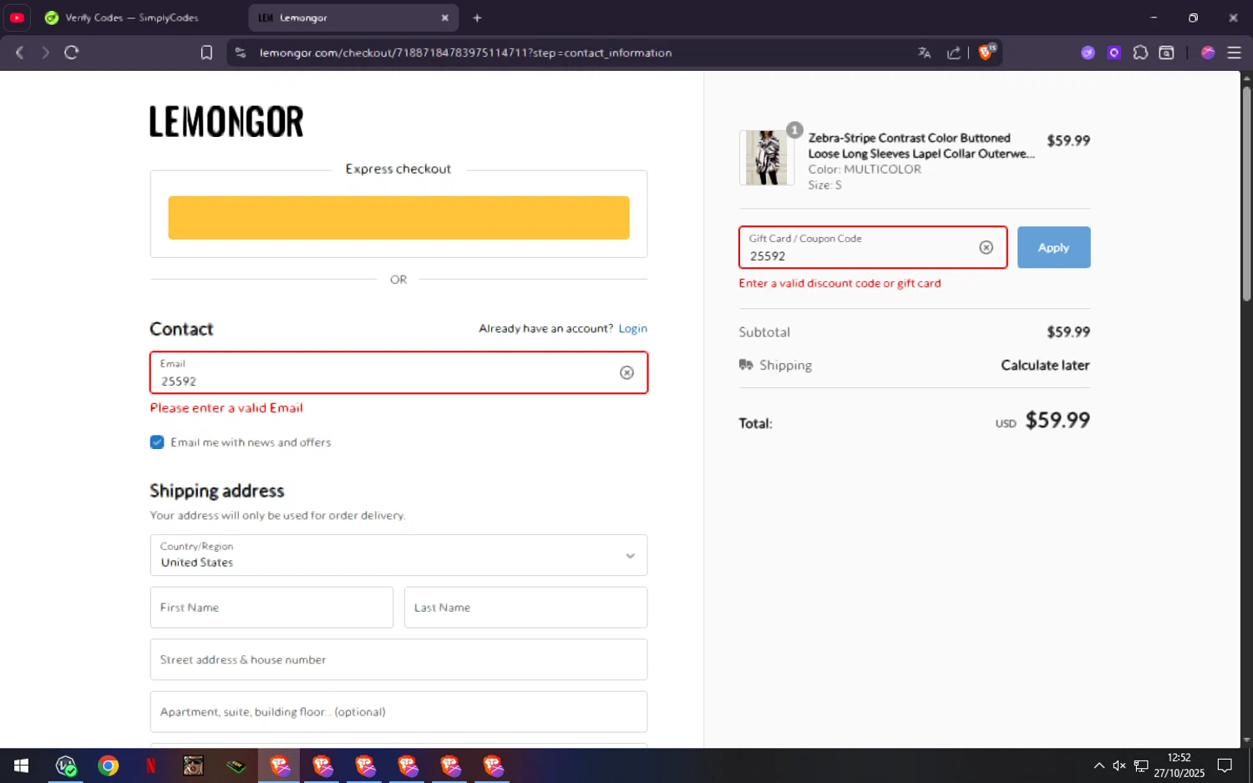This screenshot has width=1253, height=783.
Task: Reload the Lemongor checkout page
Action: [x=72, y=53]
